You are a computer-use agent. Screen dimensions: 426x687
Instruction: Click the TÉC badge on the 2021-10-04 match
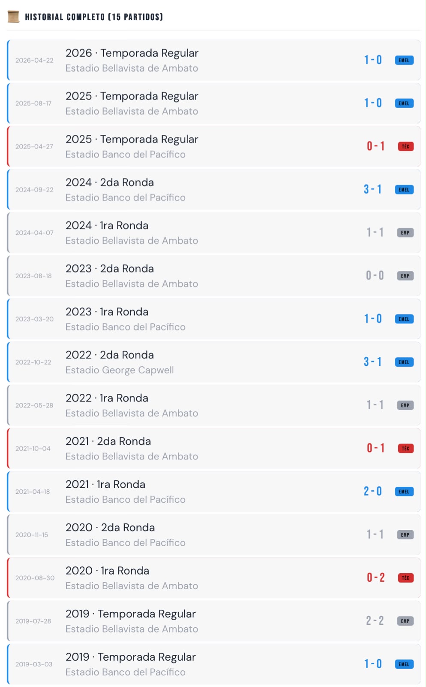click(x=405, y=448)
